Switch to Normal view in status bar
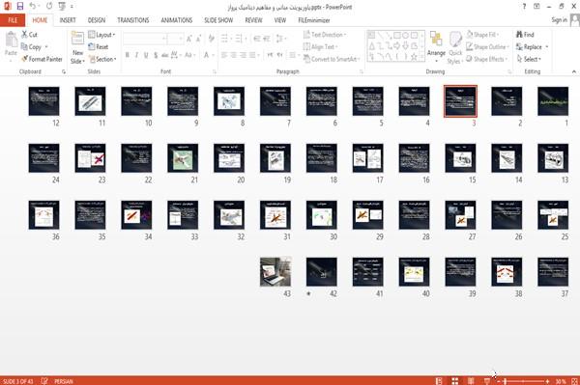Viewport: 580px width, 385px height. pyautogui.click(x=439, y=381)
